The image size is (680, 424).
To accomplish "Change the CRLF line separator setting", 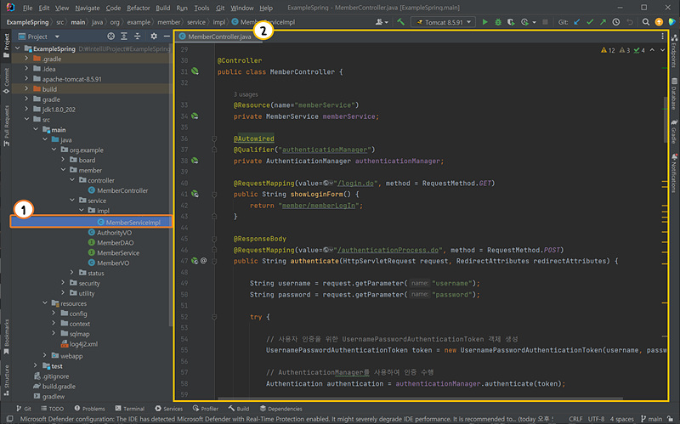I will pyautogui.click(x=575, y=419).
